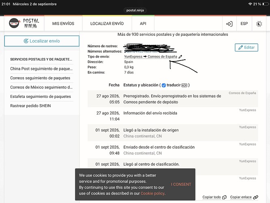
Task: Click the Correos de España carrier label
Action: (x=242, y=93)
